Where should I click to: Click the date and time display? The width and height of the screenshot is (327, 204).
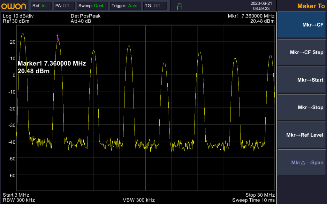(260, 6)
